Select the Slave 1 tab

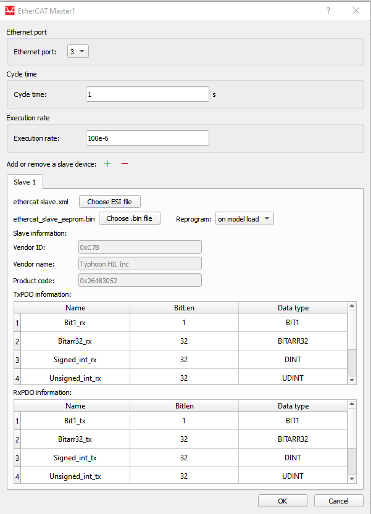point(25,182)
